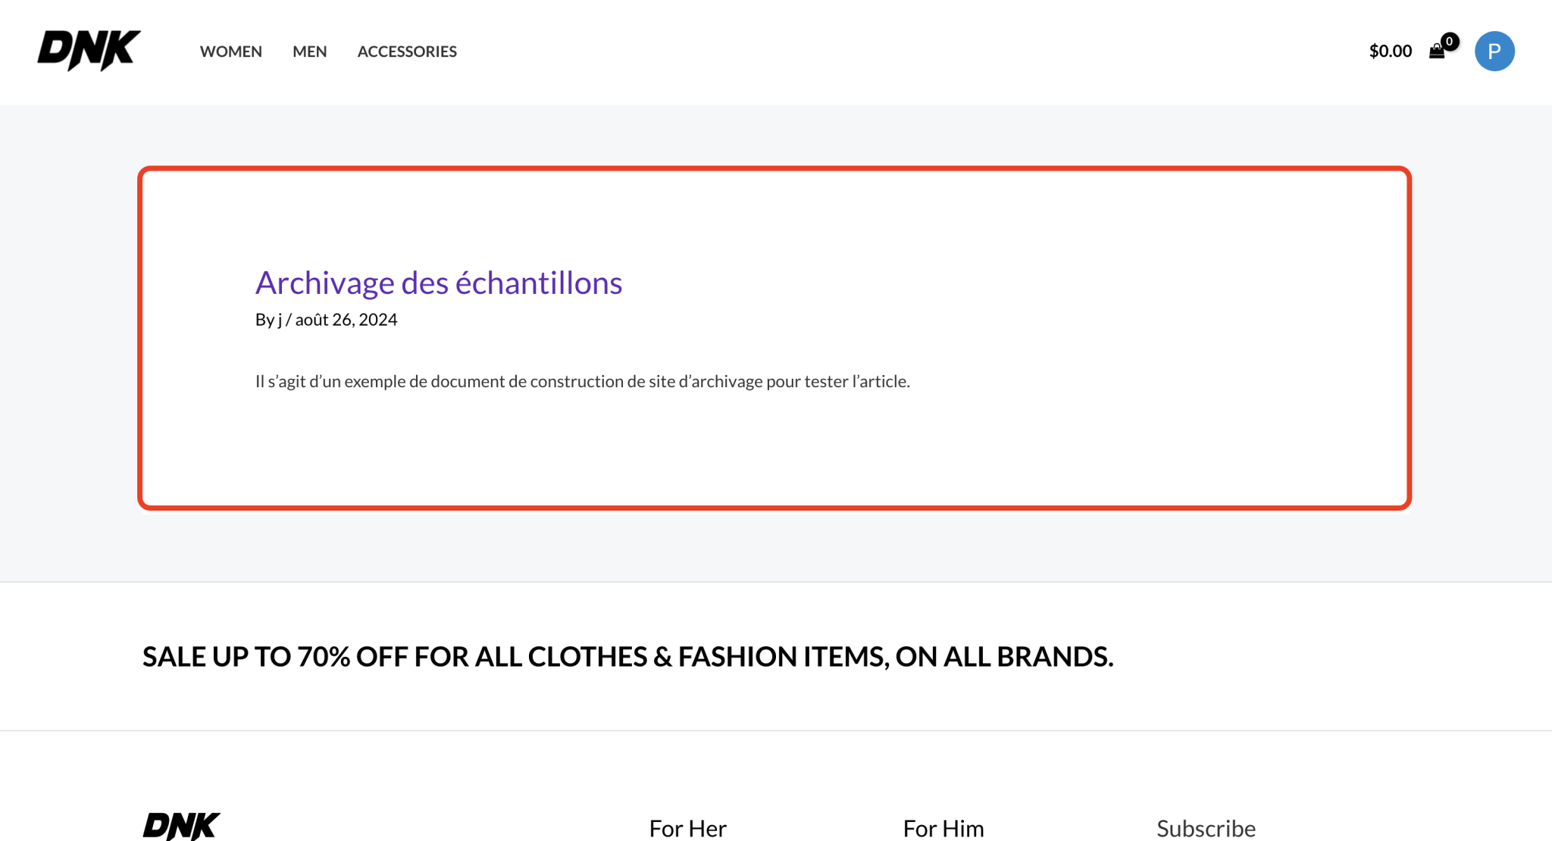Click the French article excerpt text
The image size is (1552, 841).
tap(582, 382)
